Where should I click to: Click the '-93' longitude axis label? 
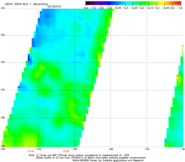pos(147,149)
